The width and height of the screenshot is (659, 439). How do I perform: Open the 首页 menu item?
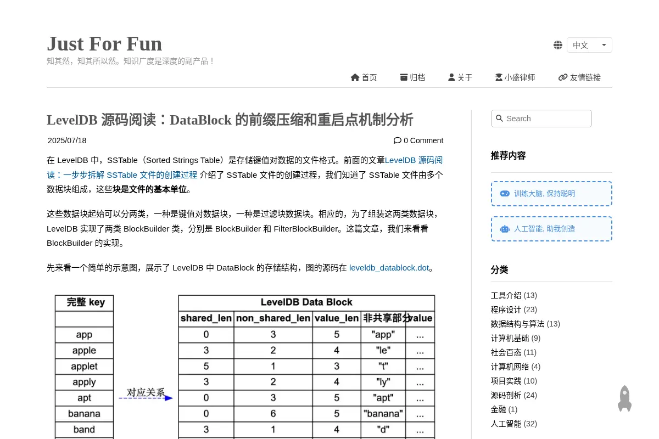click(364, 77)
